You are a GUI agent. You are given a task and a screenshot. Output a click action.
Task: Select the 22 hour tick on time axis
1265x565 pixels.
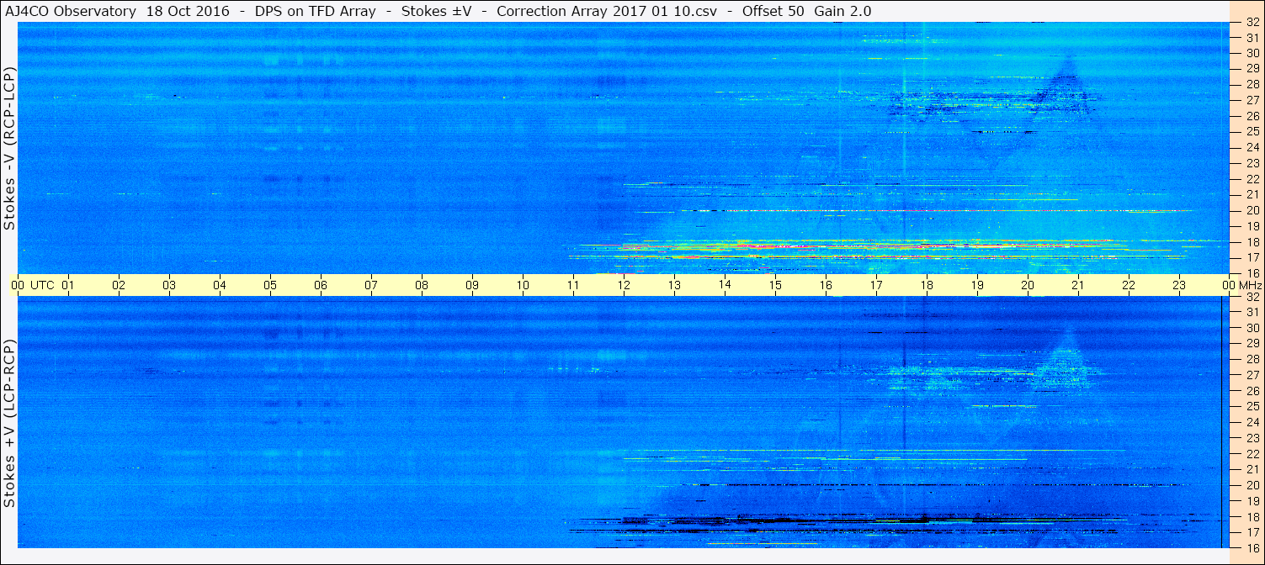(1129, 285)
